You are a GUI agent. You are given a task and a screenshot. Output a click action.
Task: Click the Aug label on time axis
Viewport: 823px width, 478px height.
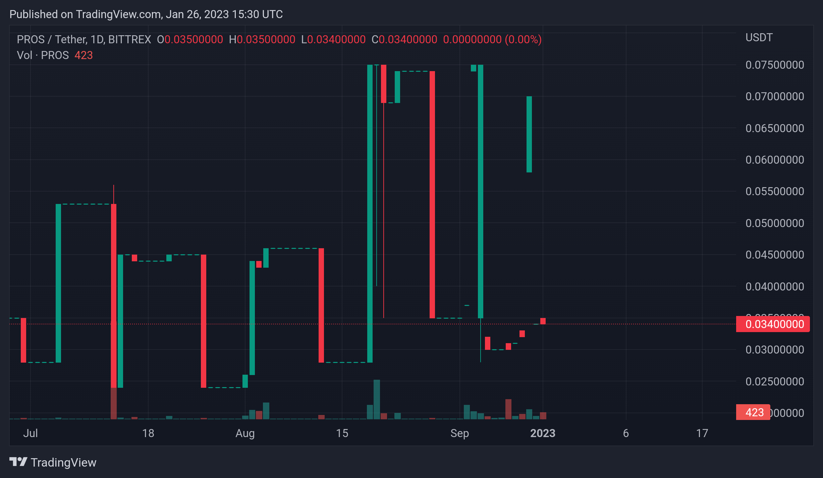pos(245,433)
